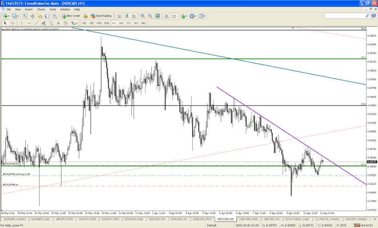The image size is (378, 228).
Task: Click the New Order button
Action: pyautogui.click(x=71, y=16)
